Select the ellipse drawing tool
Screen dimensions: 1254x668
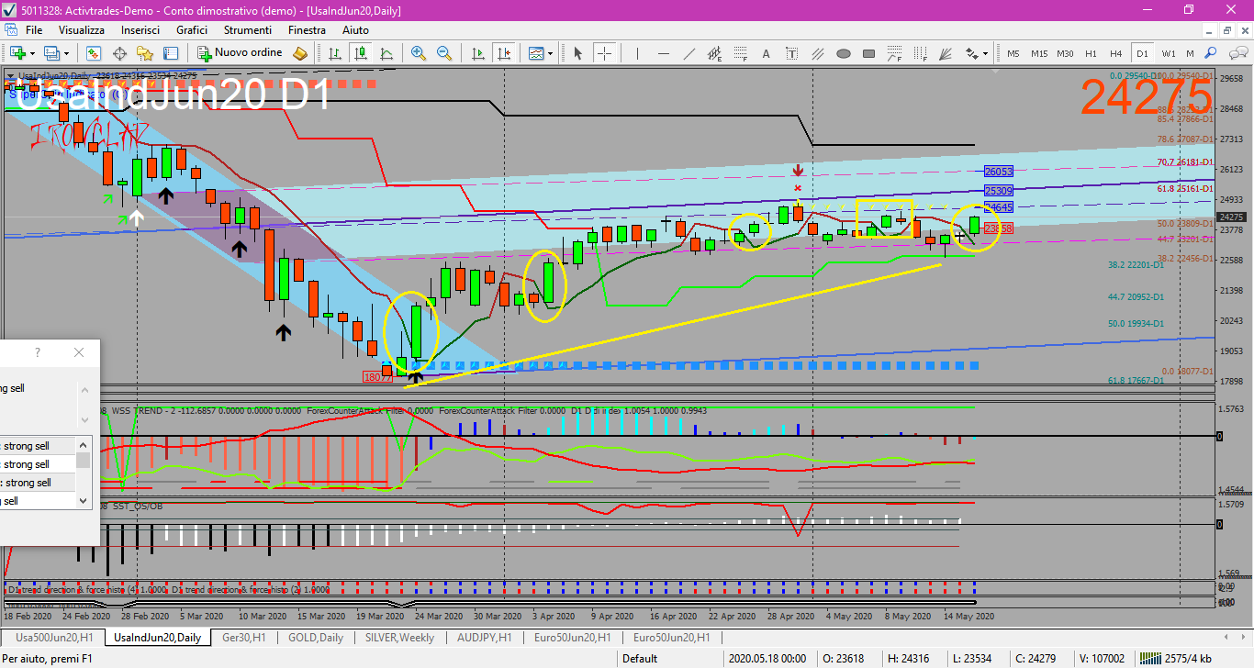[x=843, y=53]
